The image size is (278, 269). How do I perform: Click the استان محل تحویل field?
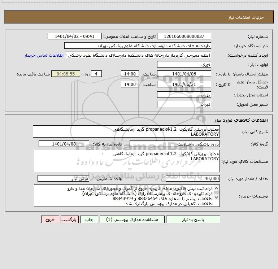pos(184,95)
